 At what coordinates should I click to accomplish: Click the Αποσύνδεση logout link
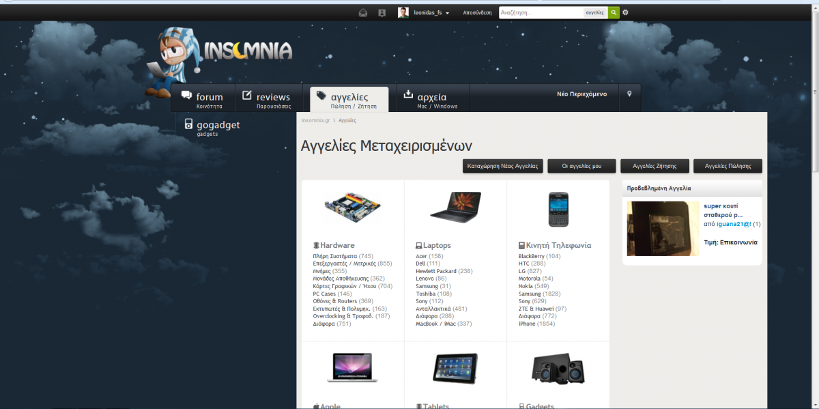[477, 12]
